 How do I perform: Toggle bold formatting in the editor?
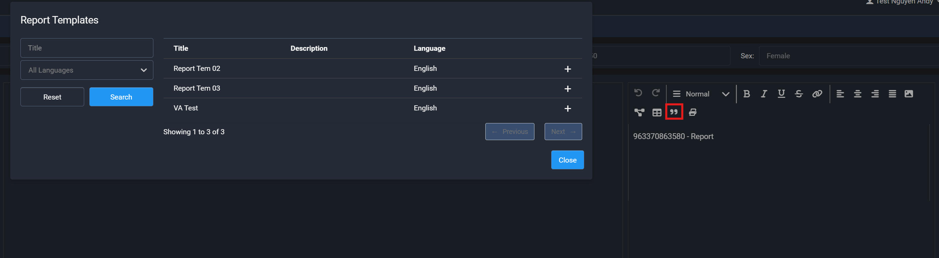[746, 94]
